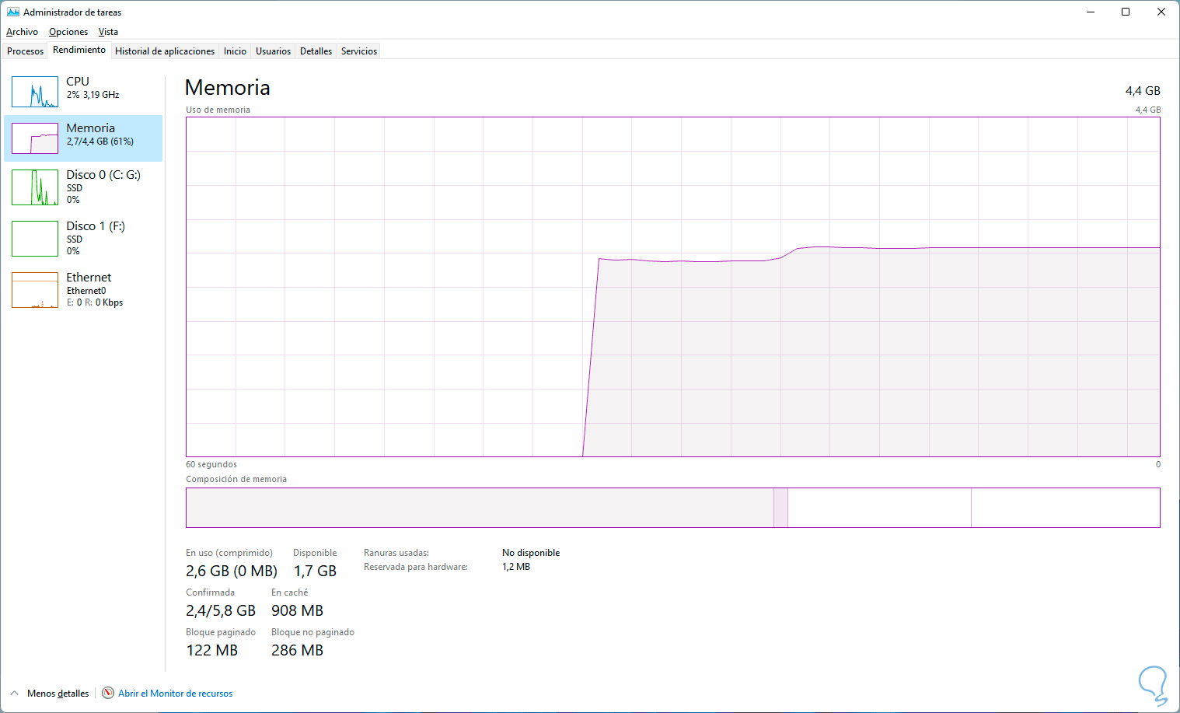The width and height of the screenshot is (1180, 713).
Task: Switch to the Detalles tab
Action: tap(316, 51)
